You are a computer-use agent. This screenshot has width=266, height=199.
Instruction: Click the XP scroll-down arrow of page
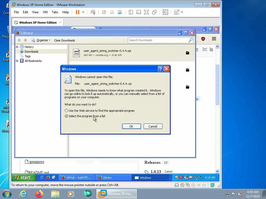[217, 171]
